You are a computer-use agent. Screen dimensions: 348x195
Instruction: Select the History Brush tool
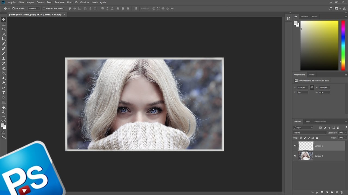click(4, 63)
